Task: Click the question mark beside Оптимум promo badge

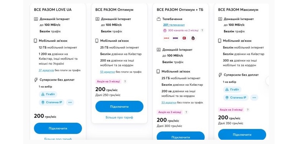Action: coord(125,81)
